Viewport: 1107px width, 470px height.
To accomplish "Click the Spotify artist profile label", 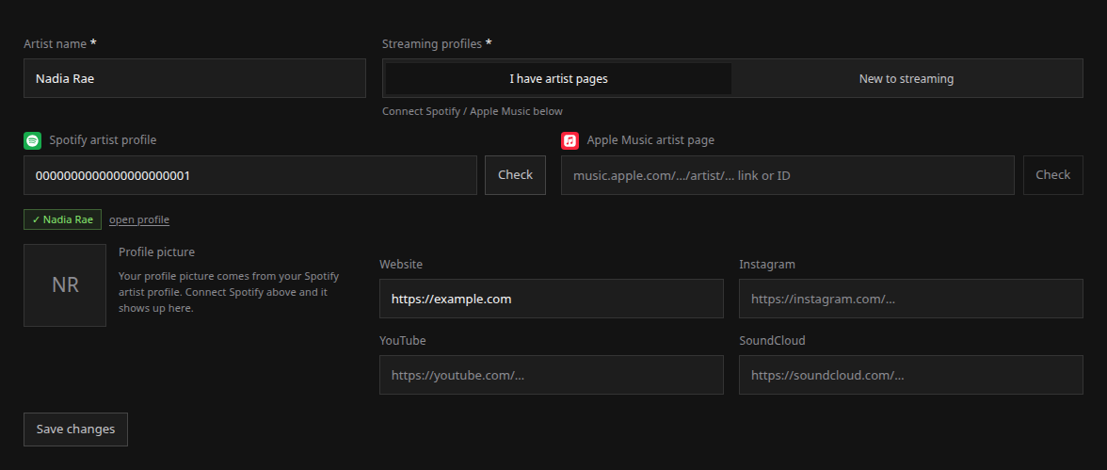I will click(x=104, y=140).
